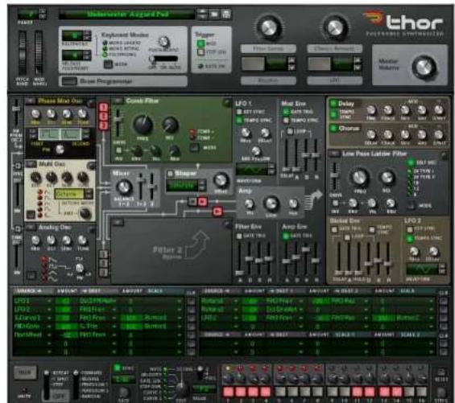Click the Pitch Bend wheel
455x403 pixels.
click(x=23, y=53)
